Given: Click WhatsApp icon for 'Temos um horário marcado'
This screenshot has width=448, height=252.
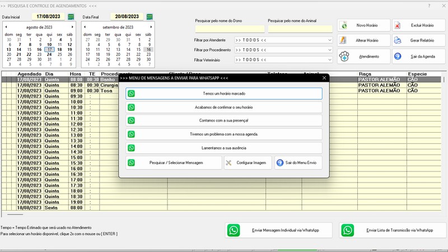Looking at the screenshot, I should [132, 93].
